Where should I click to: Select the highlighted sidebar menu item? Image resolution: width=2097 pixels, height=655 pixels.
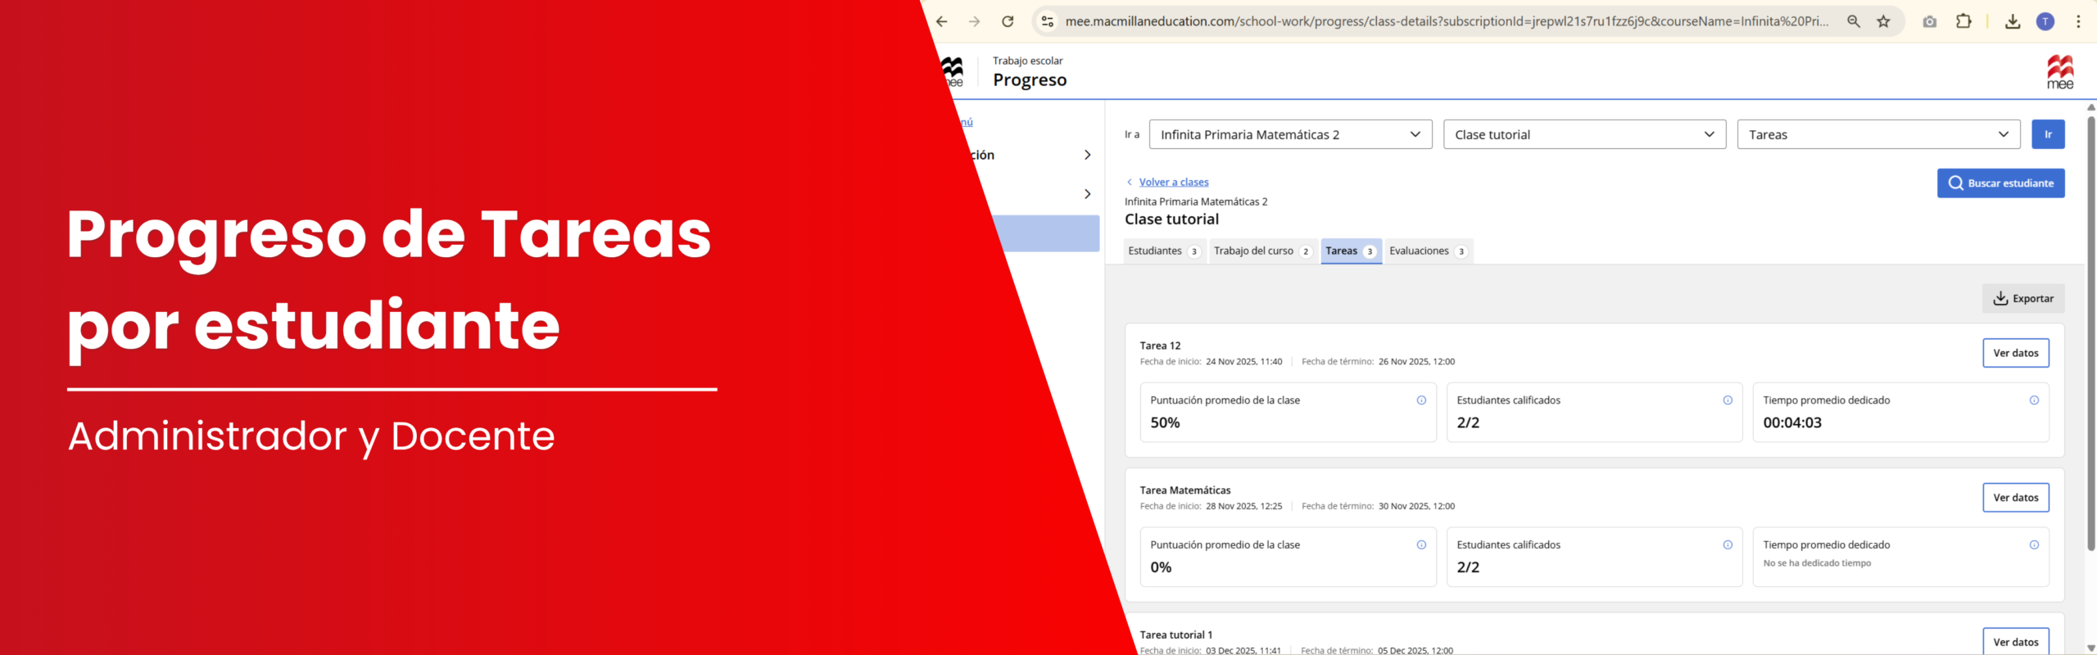tap(1045, 234)
